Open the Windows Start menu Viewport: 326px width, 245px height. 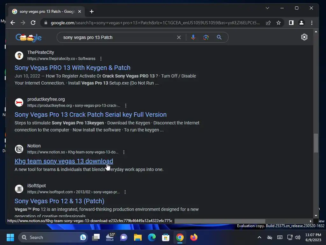click(x=10, y=237)
